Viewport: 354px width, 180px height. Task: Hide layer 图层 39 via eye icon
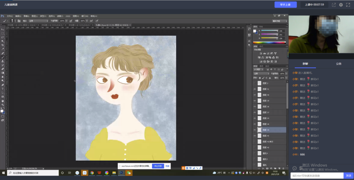click(255, 101)
